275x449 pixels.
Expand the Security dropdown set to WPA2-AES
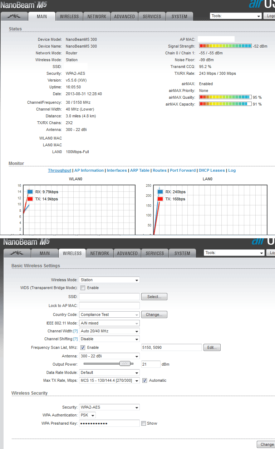(x=109, y=407)
